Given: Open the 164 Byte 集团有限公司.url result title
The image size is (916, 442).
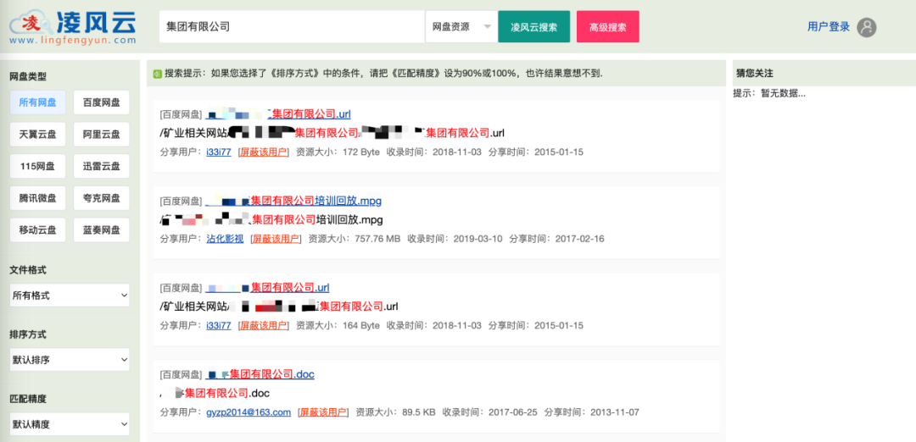Looking at the screenshot, I should click(268, 288).
